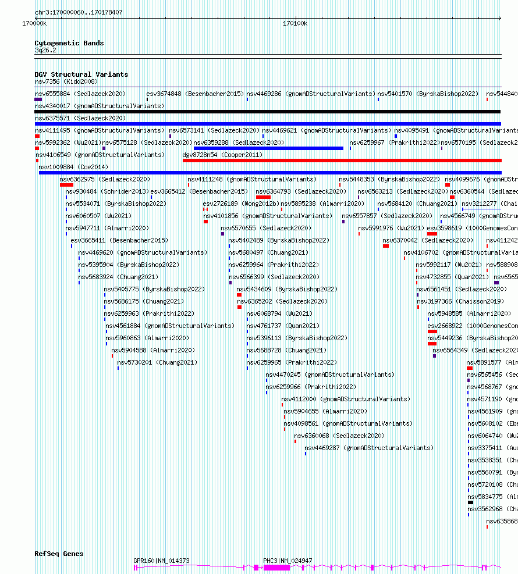Select nsv4469286 (gnomADStructuralVariants) label
The height and width of the screenshot is (574, 518).
tap(311, 94)
